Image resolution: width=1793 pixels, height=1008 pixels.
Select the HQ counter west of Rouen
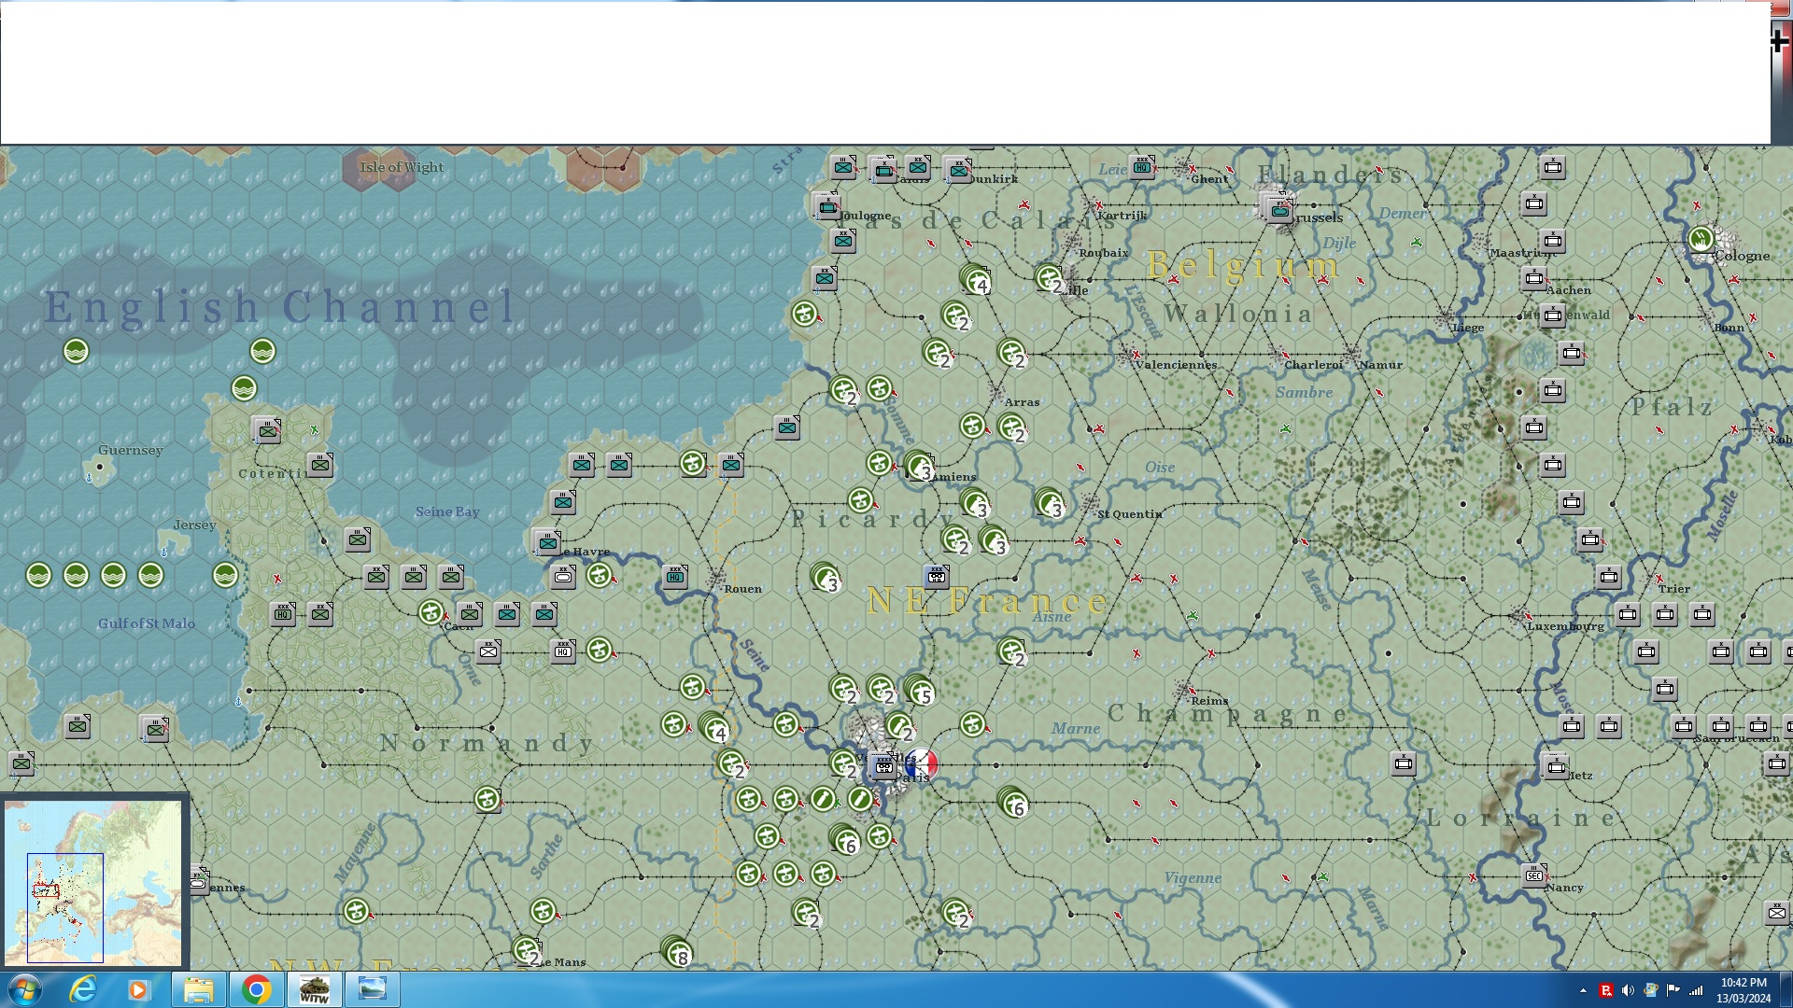pyautogui.click(x=675, y=577)
